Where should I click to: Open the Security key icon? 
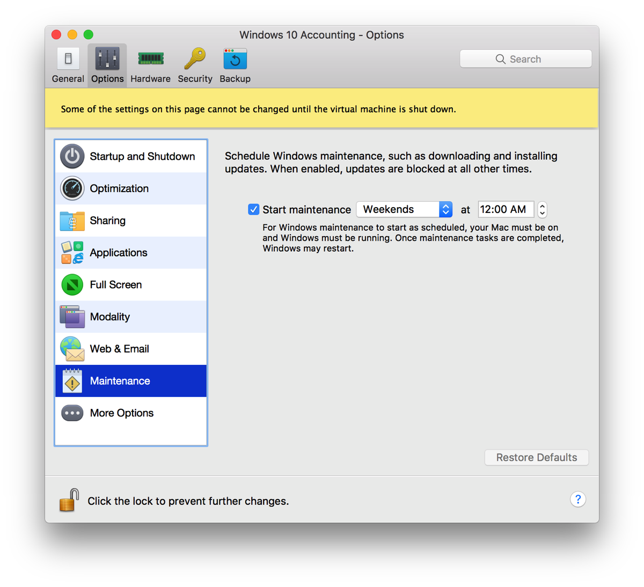(195, 59)
